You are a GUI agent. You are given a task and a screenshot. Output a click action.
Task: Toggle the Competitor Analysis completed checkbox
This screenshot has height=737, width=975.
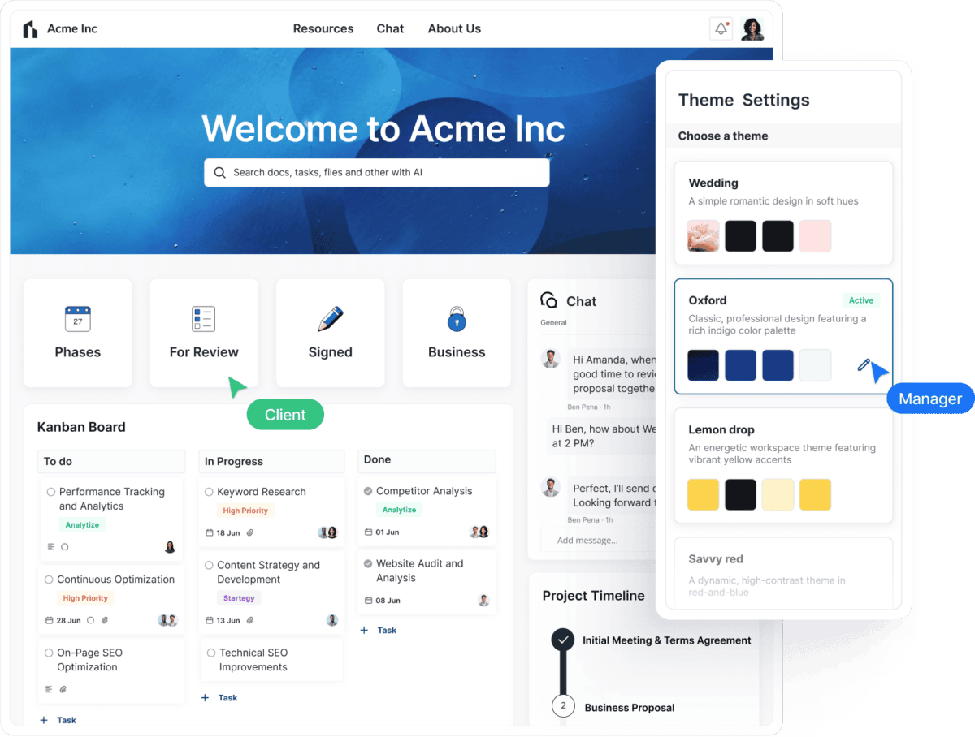[368, 491]
